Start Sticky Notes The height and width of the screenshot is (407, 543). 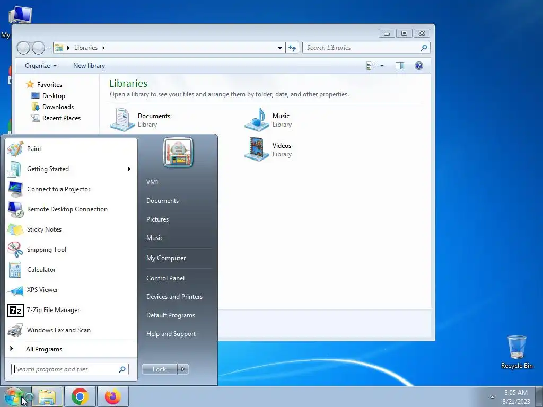click(71, 229)
